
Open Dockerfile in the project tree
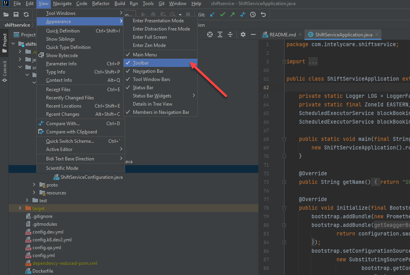[43, 271]
